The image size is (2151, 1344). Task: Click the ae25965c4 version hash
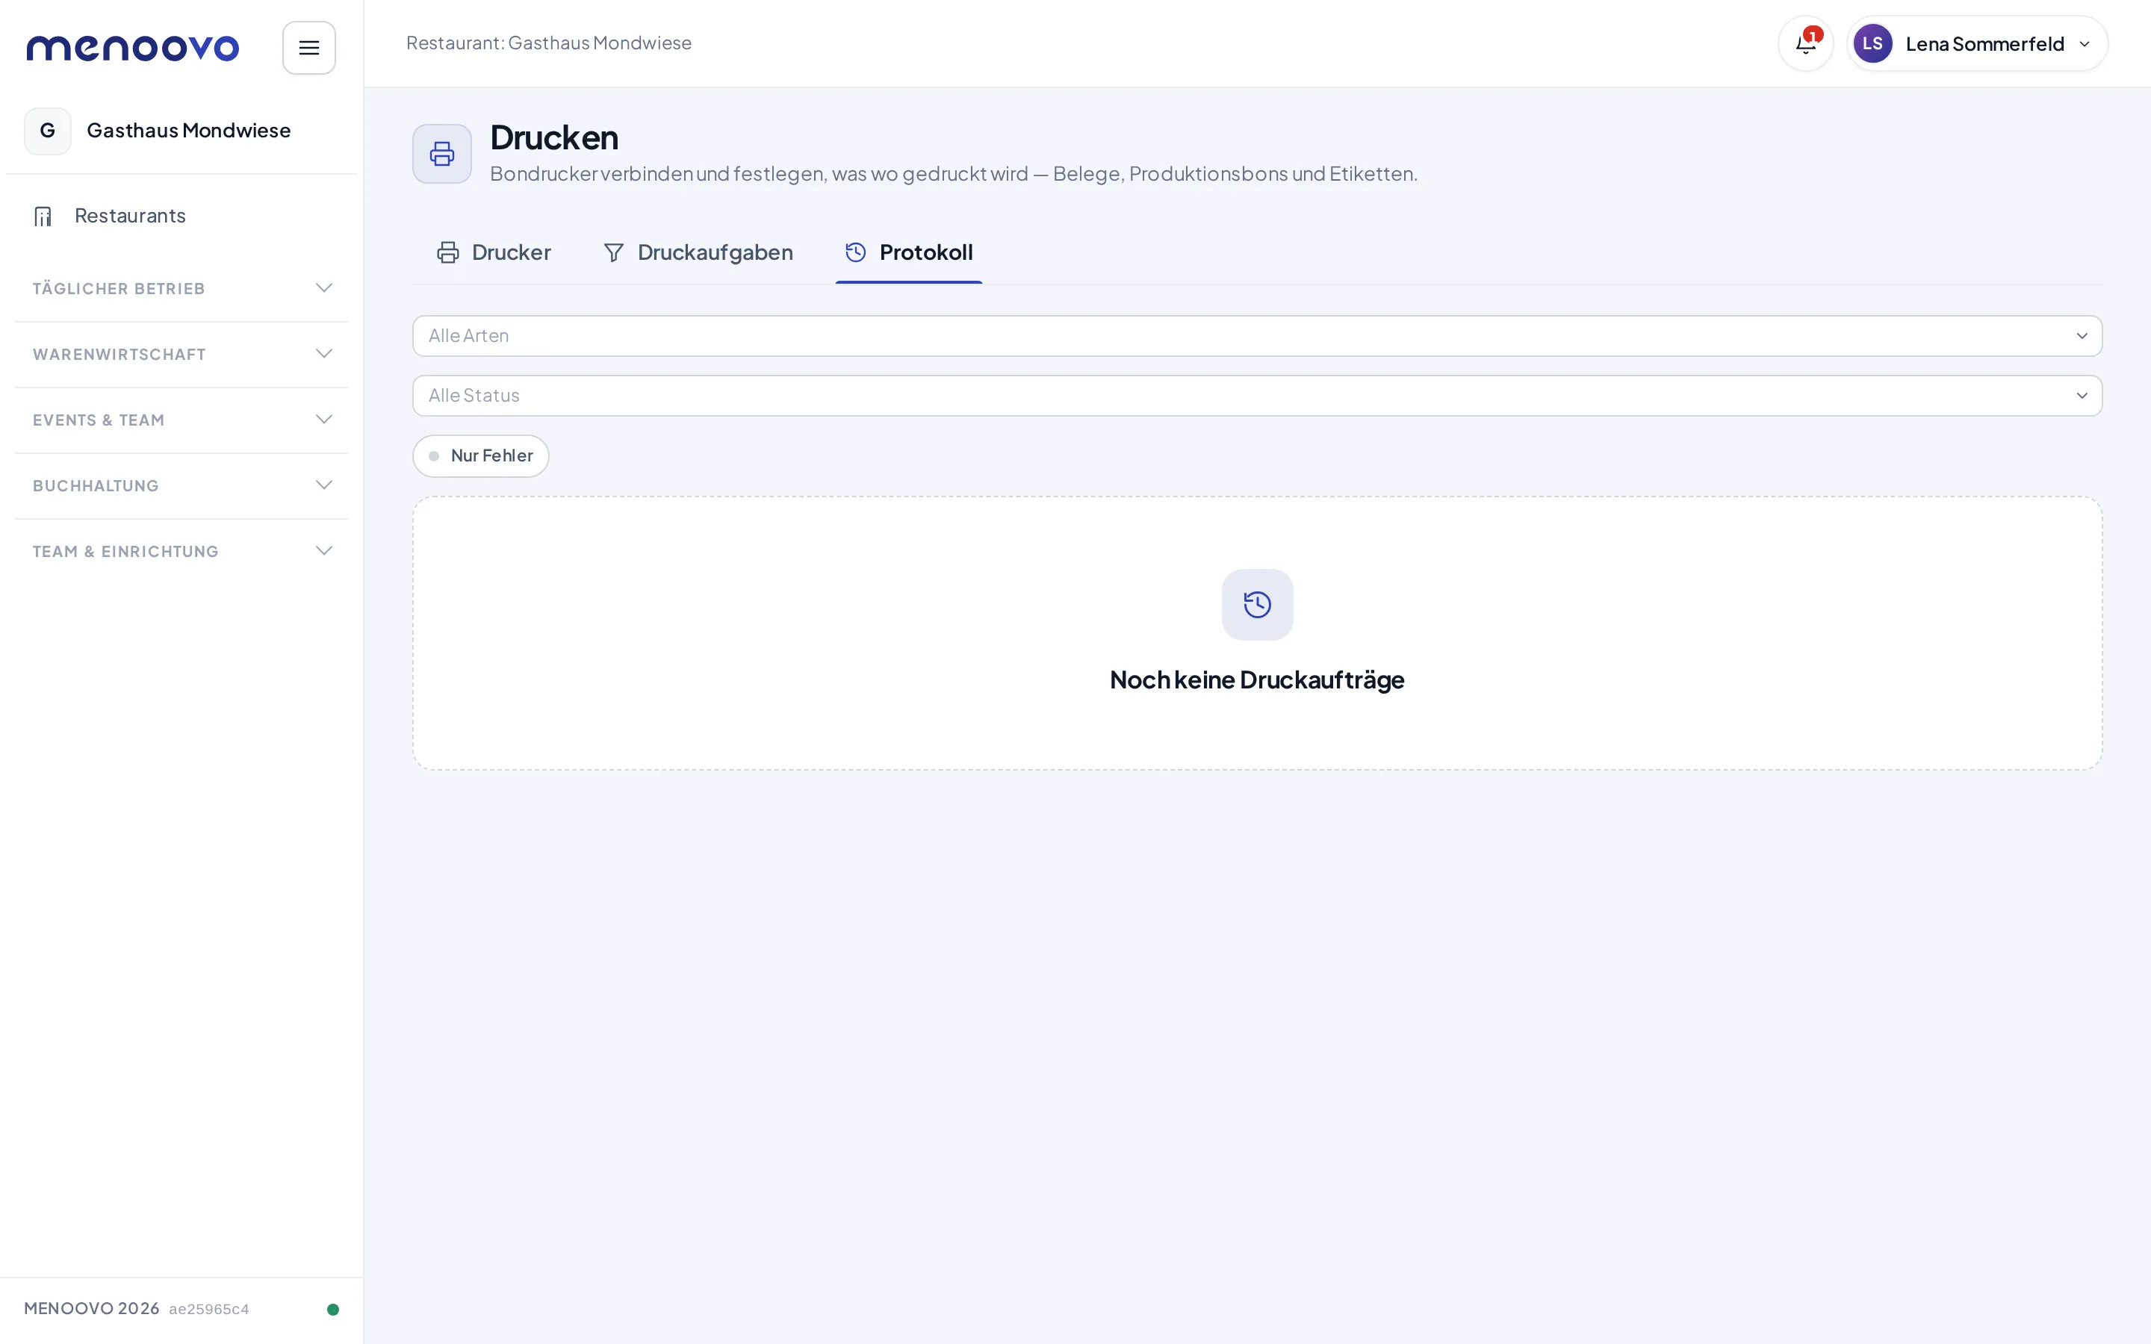(x=209, y=1310)
